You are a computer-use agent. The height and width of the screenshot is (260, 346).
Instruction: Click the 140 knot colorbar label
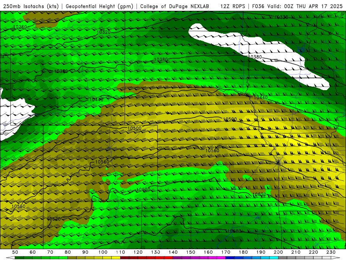[173, 252]
